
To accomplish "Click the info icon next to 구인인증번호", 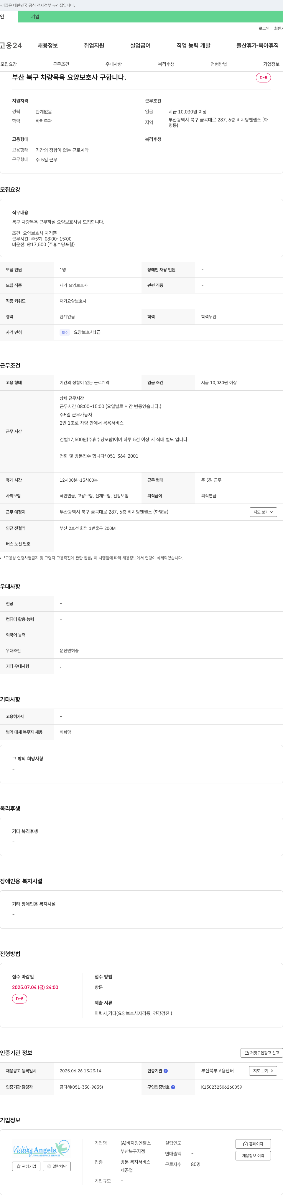I will click(173, 1087).
